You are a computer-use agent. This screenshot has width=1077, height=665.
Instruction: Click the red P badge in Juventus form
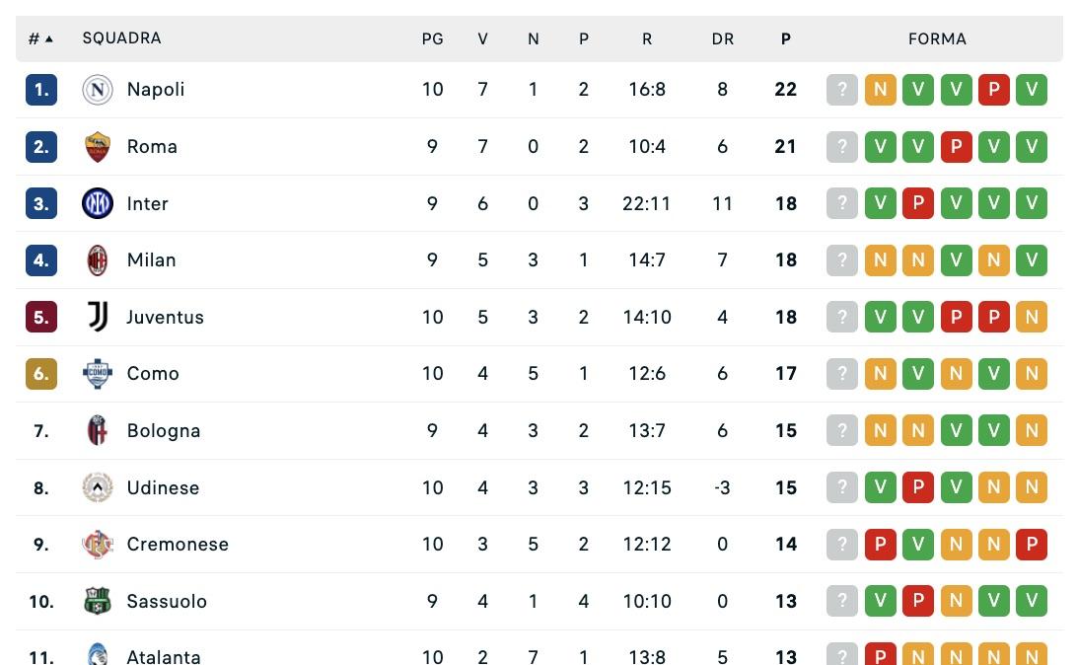point(957,317)
